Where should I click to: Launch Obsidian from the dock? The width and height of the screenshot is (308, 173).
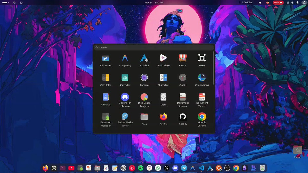coord(245,168)
